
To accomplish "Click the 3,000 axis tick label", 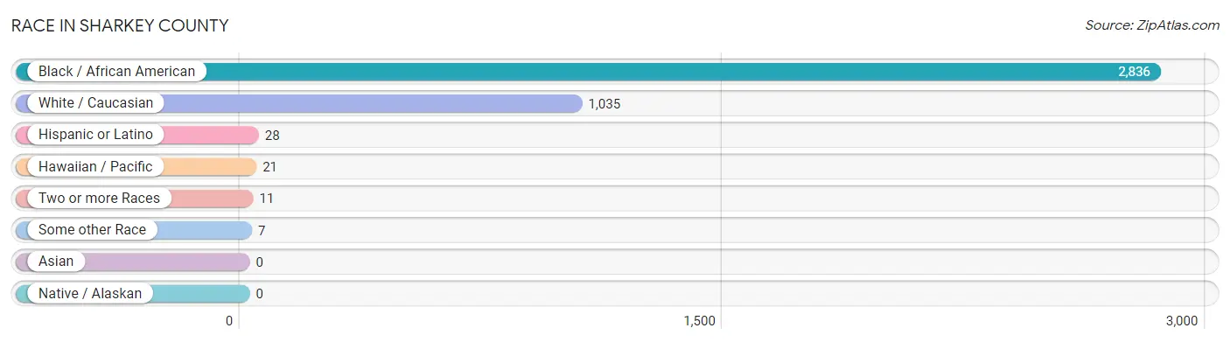I will (1181, 321).
